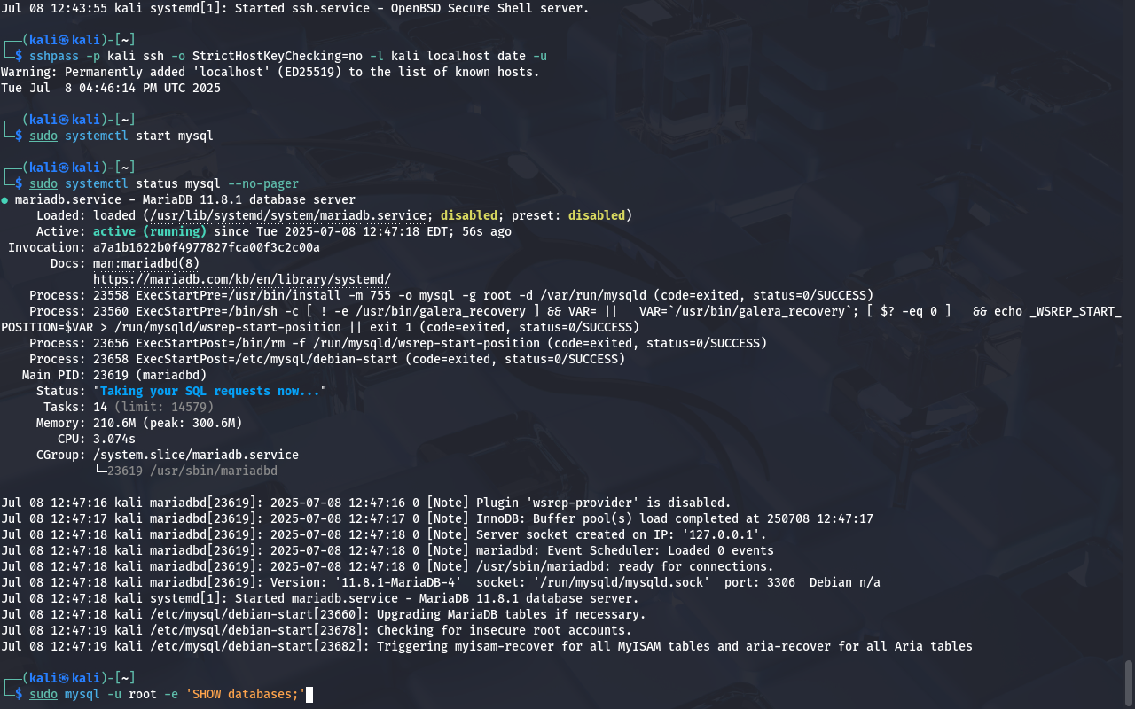
Task: Click the green mariadb.service status dot
Action: [4, 200]
